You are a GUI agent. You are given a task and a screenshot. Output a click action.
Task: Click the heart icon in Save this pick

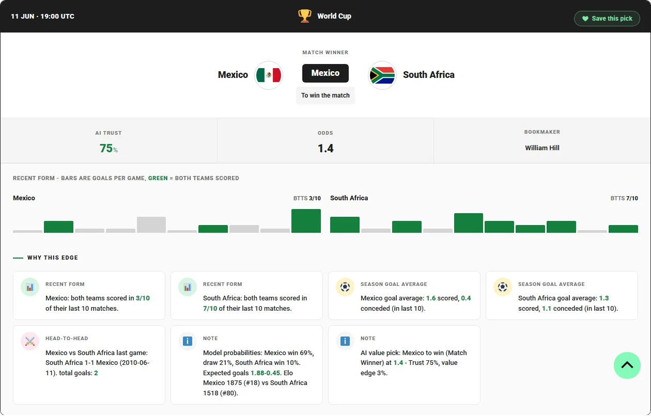point(585,19)
